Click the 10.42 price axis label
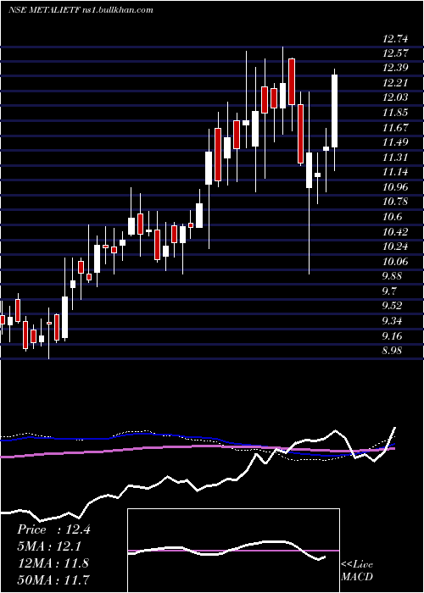The height and width of the screenshot is (593, 424). coord(395,231)
